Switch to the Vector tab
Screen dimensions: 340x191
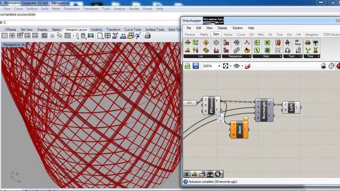(228, 34)
